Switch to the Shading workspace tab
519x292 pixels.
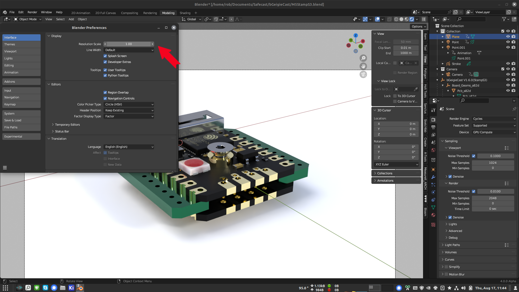click(x=185, y=13)
